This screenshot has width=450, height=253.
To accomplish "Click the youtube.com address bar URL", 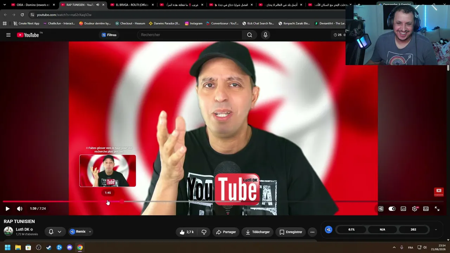I will 64,15.
